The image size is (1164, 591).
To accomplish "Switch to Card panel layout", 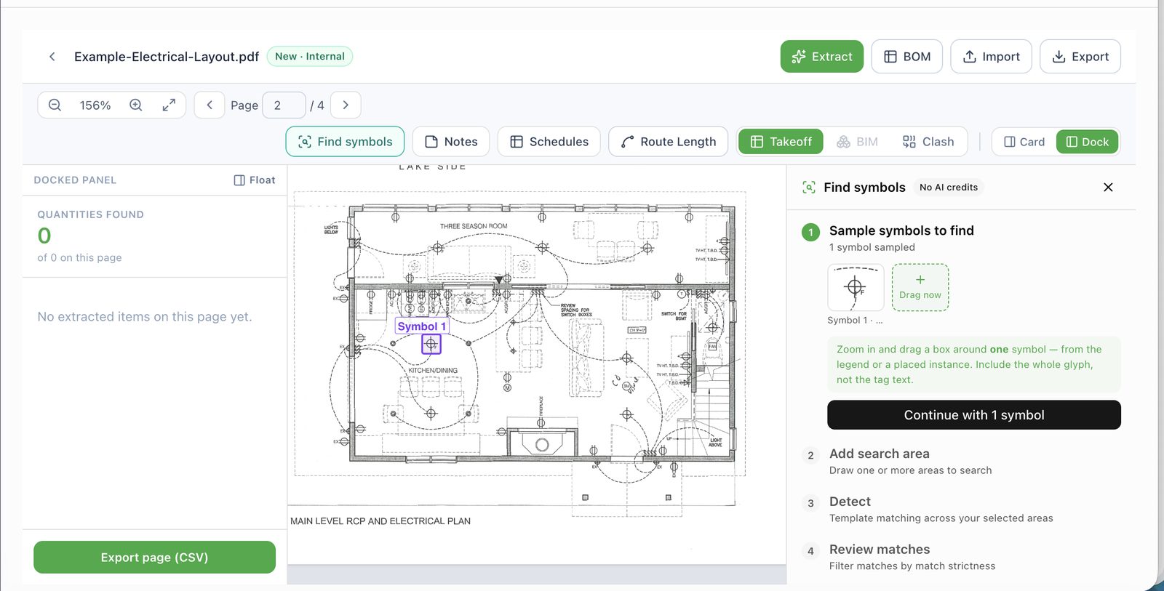I will 1024,142.
